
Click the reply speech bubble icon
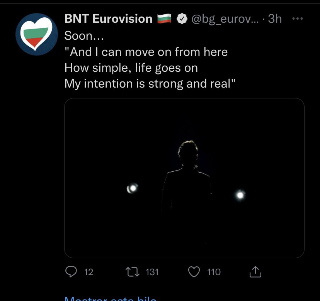click(71, 272)
